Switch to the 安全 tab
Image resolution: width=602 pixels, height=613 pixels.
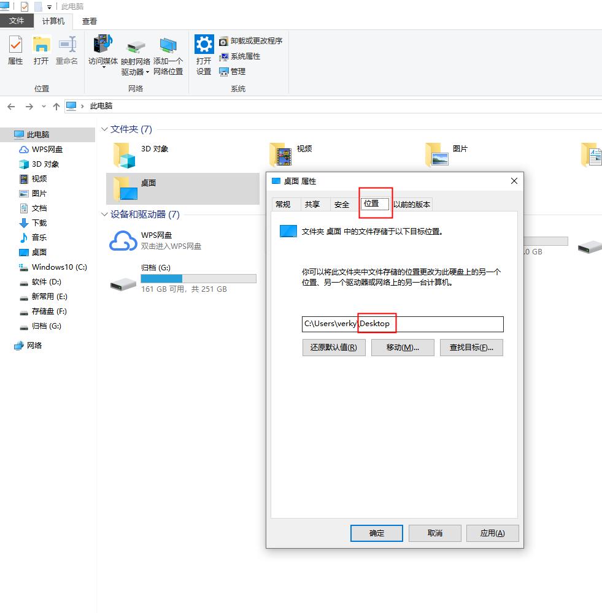342,204
